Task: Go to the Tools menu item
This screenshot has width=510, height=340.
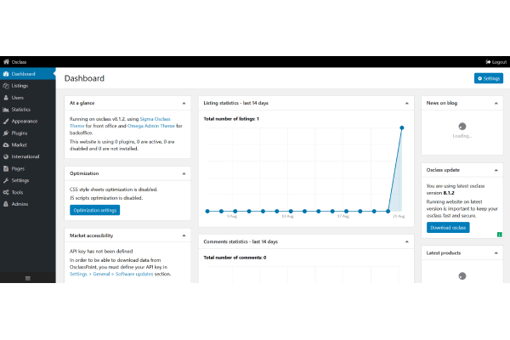Action: [17, 193]
